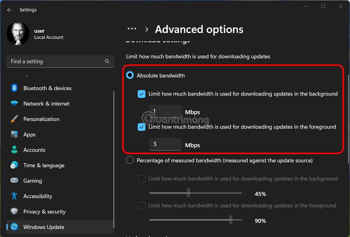Uncheck absolute foreground bandwidth limit checkbox
The image size is (350, 237).
click(x=141, y=127)
